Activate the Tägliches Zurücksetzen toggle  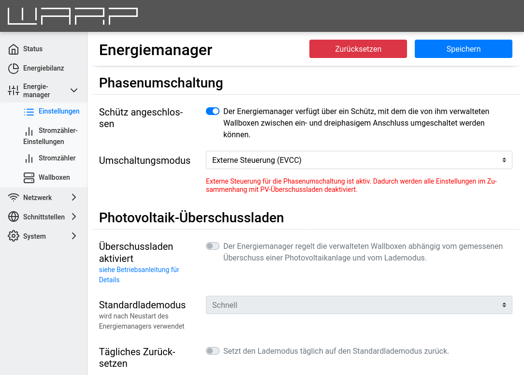[x=212, y=351]
